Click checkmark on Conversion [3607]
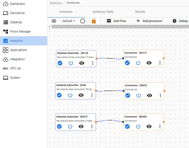 (x=128, y=95)
